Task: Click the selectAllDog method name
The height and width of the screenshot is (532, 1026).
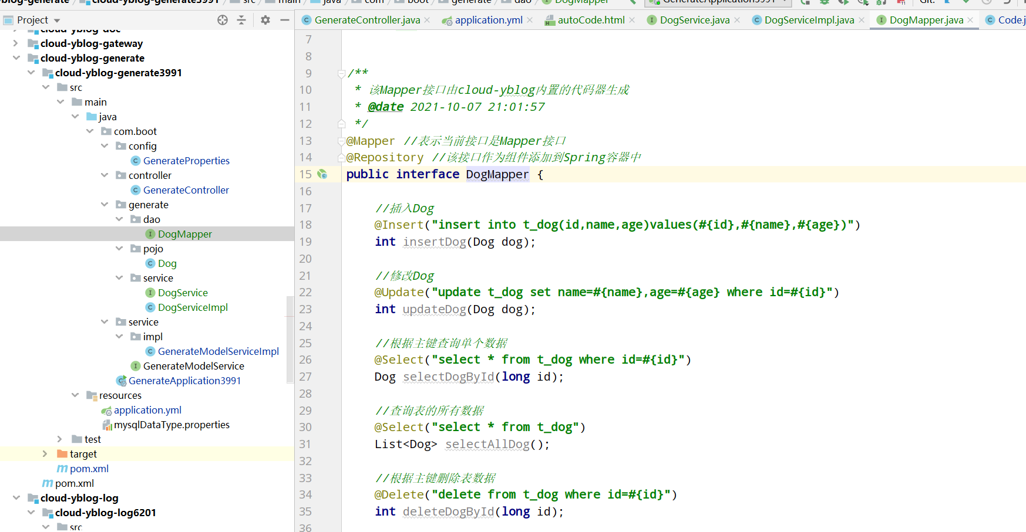Action: [487, 444]
